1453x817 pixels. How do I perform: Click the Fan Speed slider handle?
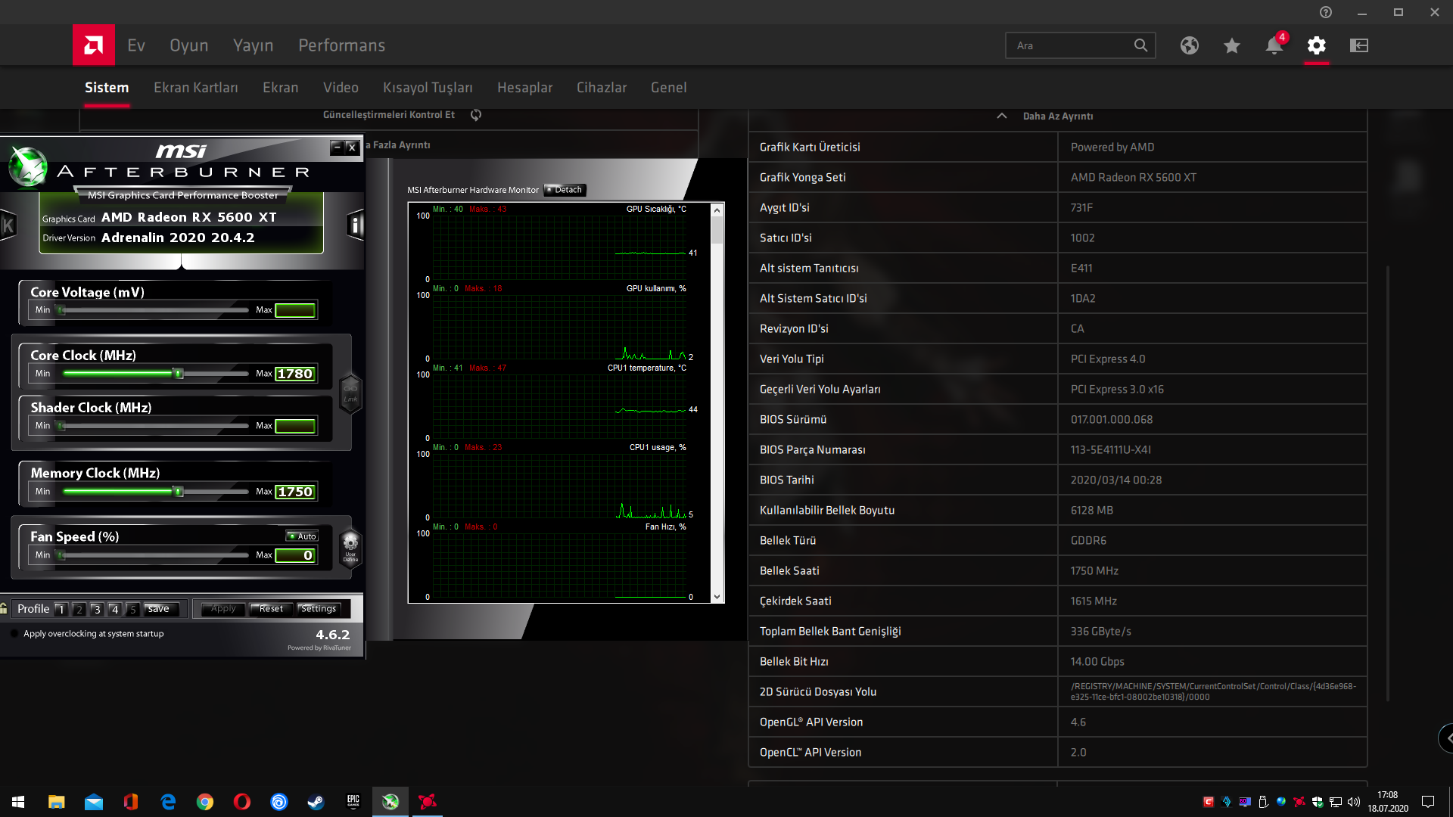[61, 555]
